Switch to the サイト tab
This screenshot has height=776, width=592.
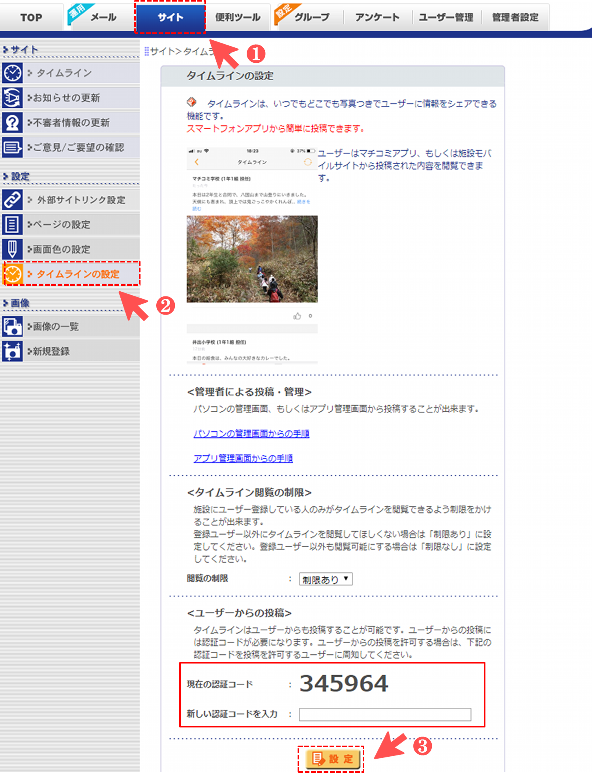[170, 17]
